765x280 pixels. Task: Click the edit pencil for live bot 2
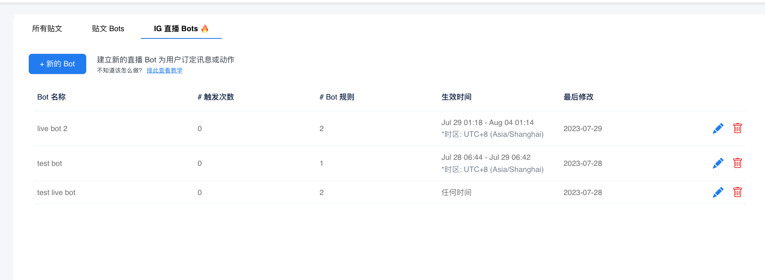718,129
